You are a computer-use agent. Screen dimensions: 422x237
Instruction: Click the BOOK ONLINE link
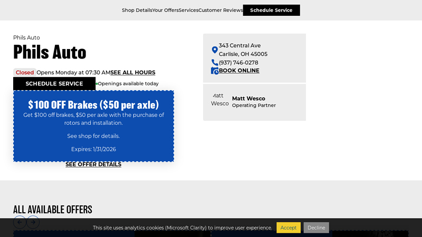pyautogui.click(x=239, y=71)
